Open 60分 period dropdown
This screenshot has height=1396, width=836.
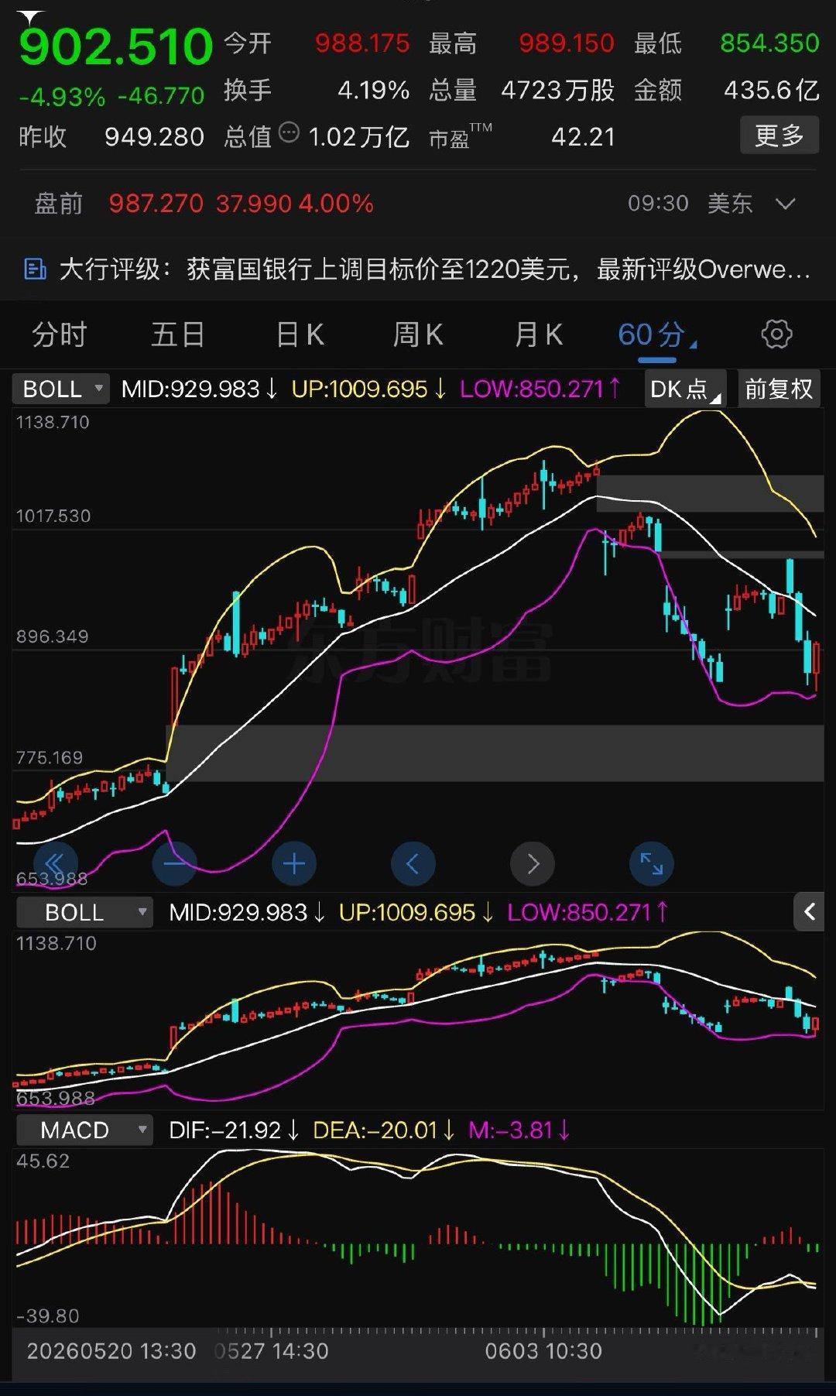click(657, 335)
